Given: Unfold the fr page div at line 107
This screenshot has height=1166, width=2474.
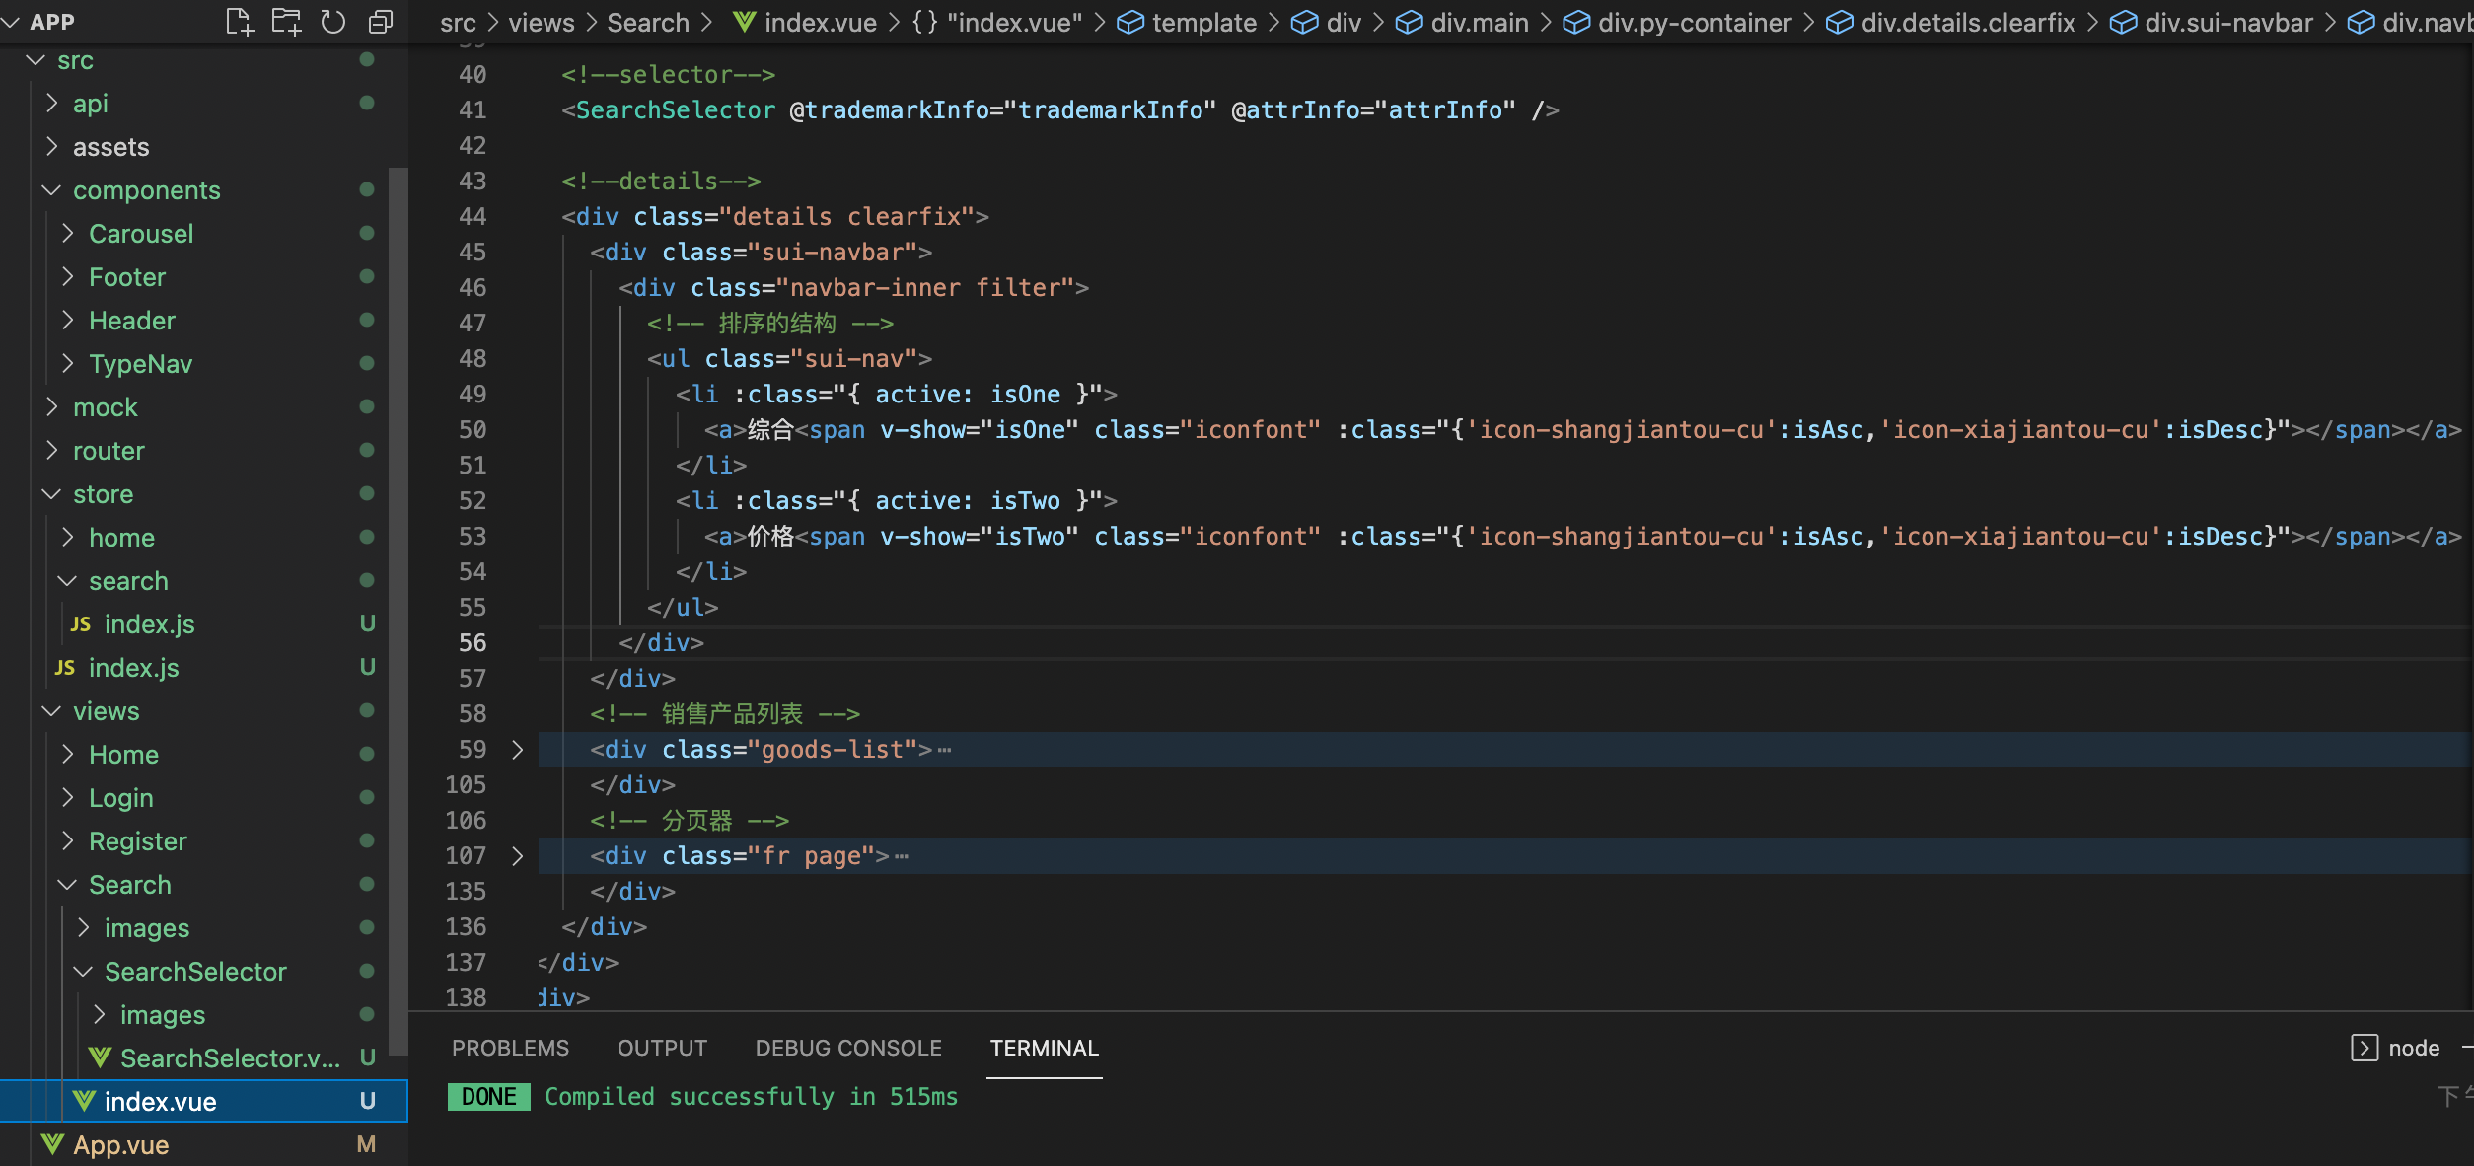Looking at the screenshot, I should 518,856.
